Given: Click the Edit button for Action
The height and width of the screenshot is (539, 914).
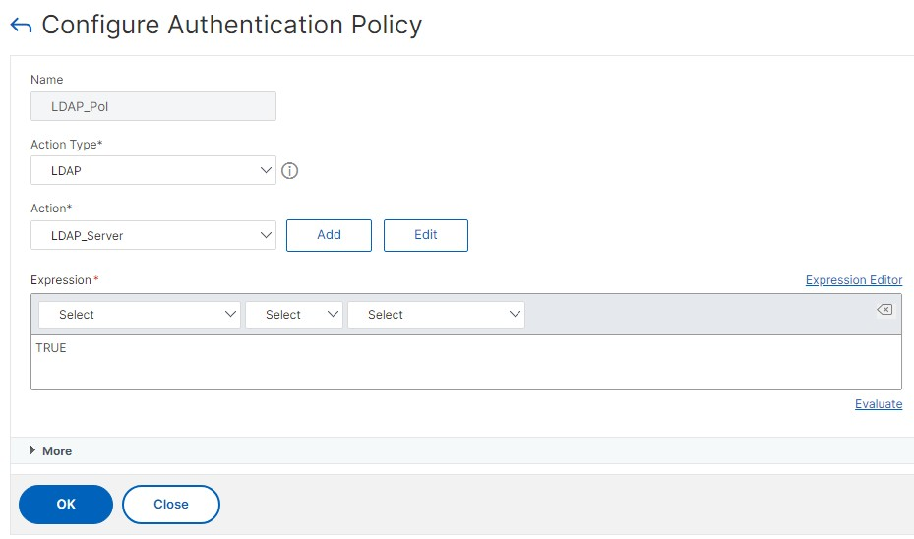Looking at the screenshot, I should [426, 235].
